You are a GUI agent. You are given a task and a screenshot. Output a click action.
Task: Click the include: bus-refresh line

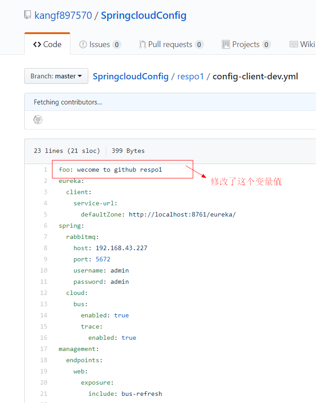pos(125,394)
